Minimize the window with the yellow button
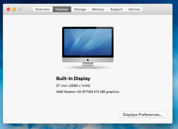 (14, 9)
